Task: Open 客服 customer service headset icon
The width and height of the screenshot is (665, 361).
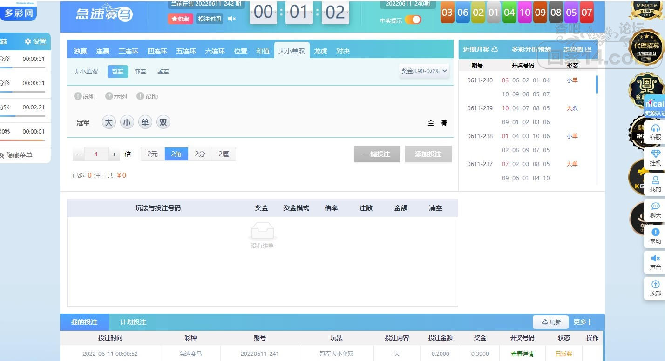Action: coord(655,128)
